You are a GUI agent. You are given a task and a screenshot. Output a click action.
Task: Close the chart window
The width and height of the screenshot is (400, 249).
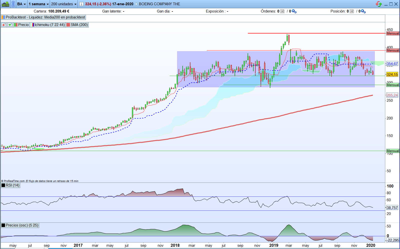pyautogui.click(x=396, y=4)
